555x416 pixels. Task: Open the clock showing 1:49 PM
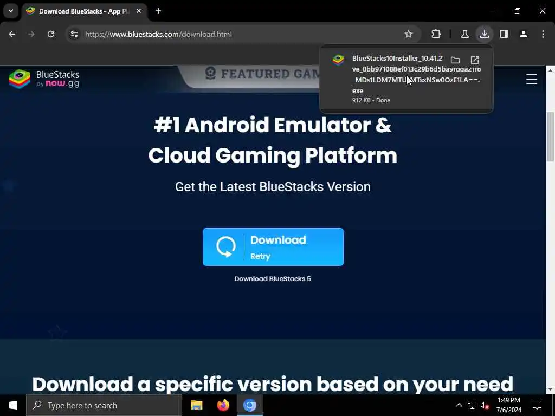pos(508,405)
